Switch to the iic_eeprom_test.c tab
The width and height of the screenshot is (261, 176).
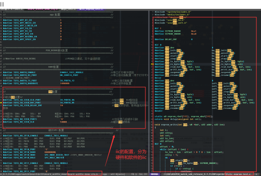pyautogui.click(x=92, y=9)
